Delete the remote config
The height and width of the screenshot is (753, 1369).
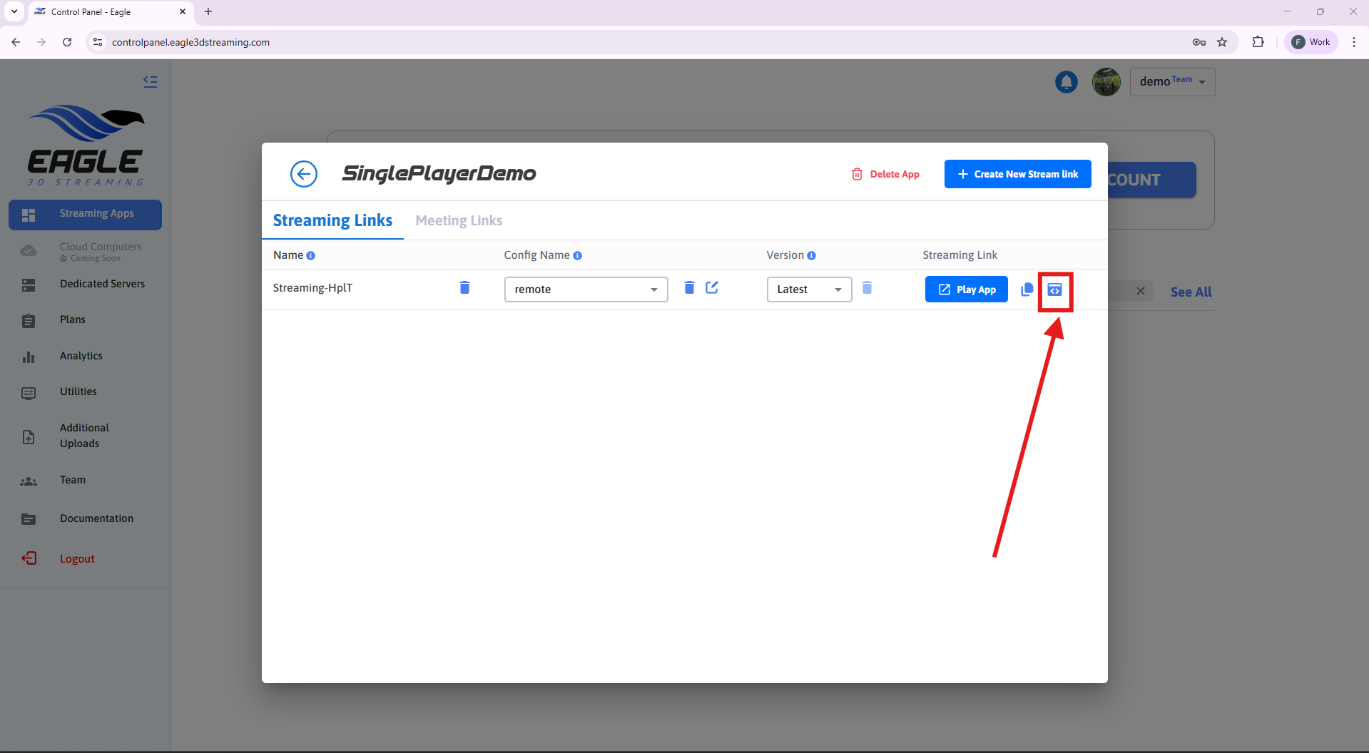click(689, 287)
